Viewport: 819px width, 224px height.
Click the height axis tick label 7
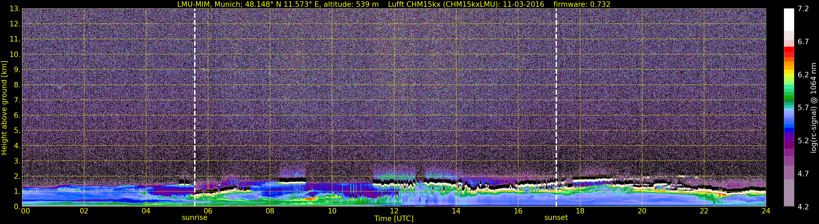(17, 100)
